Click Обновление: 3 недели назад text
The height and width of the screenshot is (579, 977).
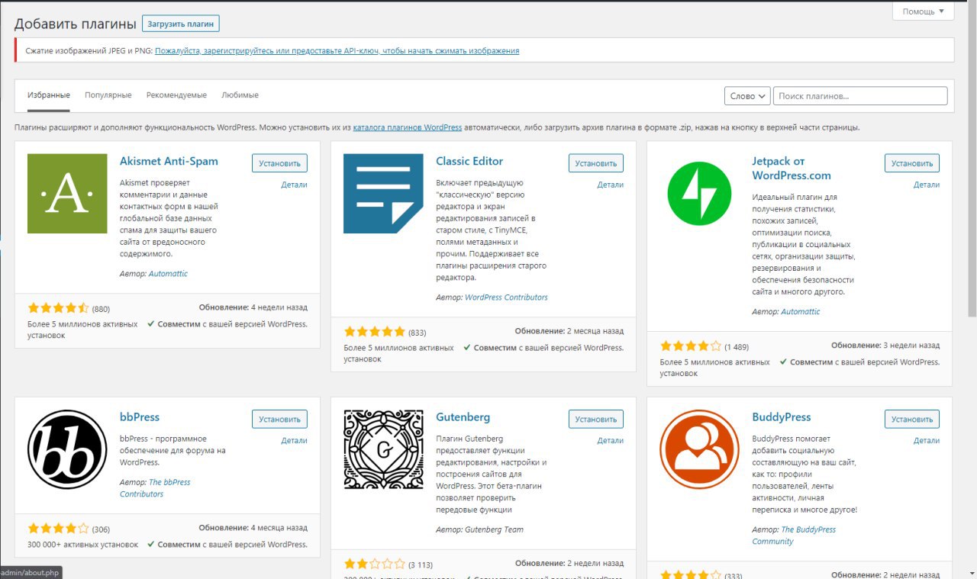(x=885, y=345)
